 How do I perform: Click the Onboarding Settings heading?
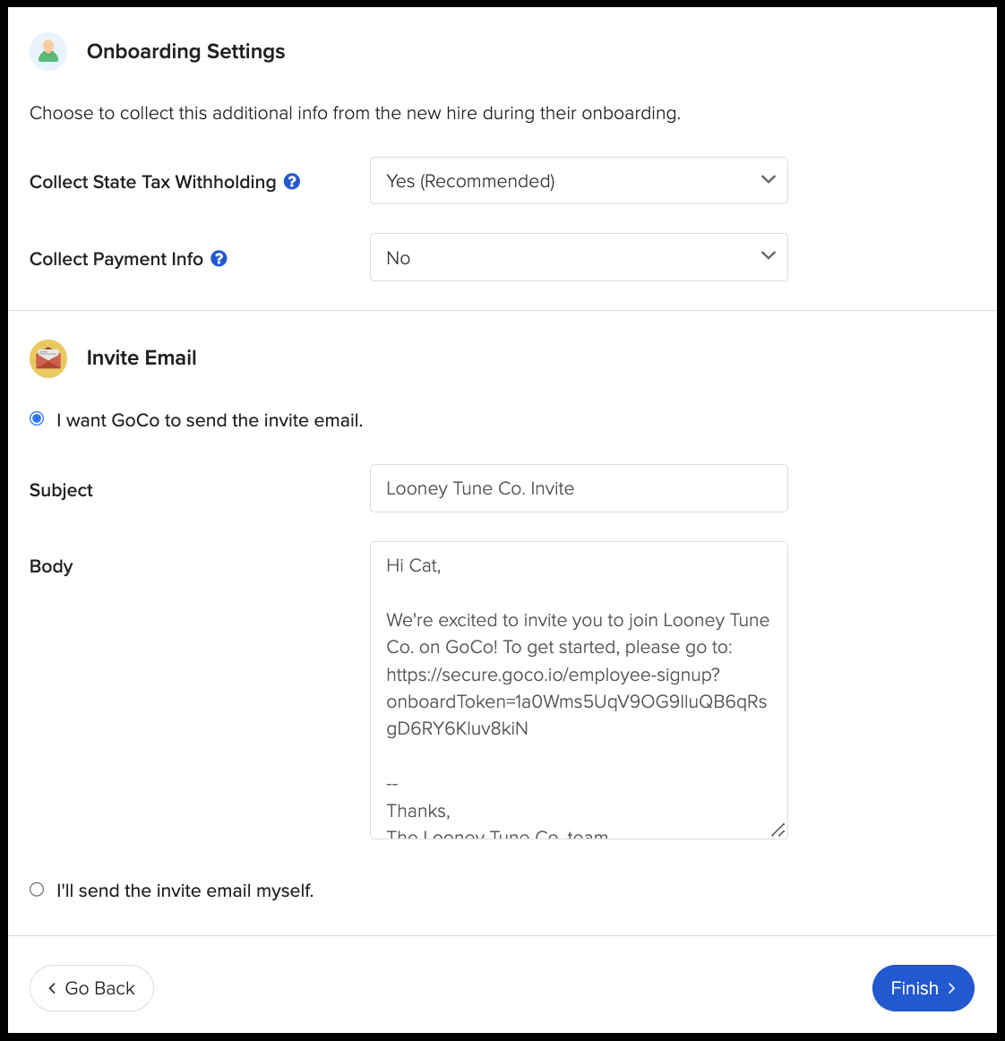186,52
